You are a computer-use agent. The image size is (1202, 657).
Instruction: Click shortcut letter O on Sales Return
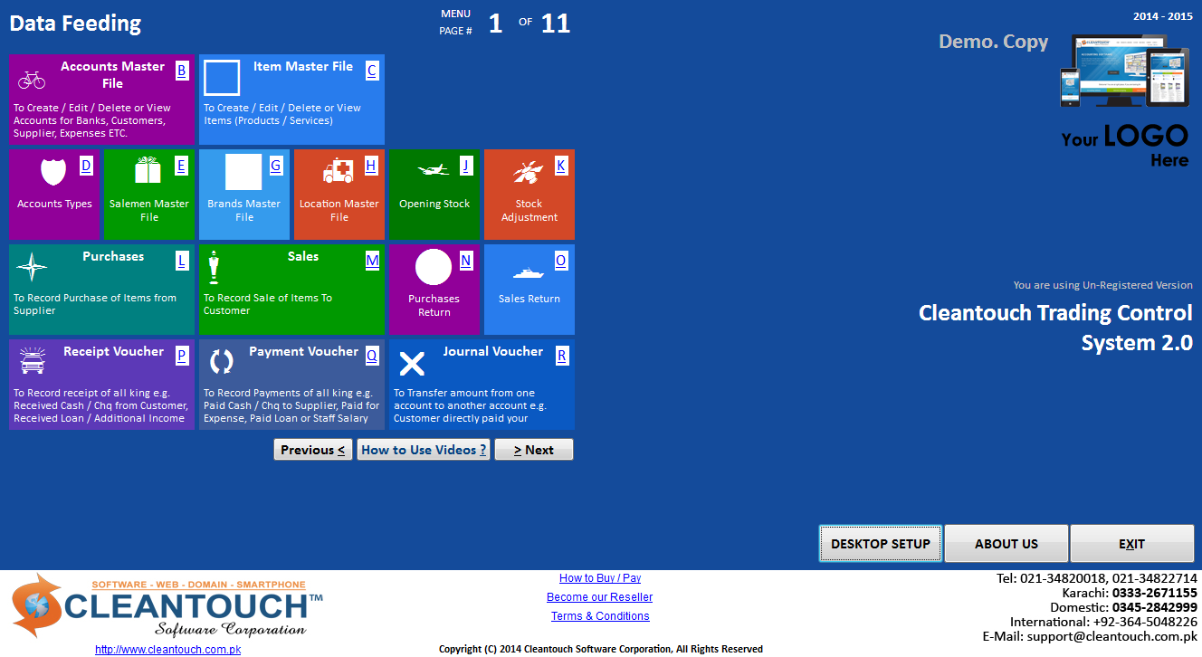(561, 261)
